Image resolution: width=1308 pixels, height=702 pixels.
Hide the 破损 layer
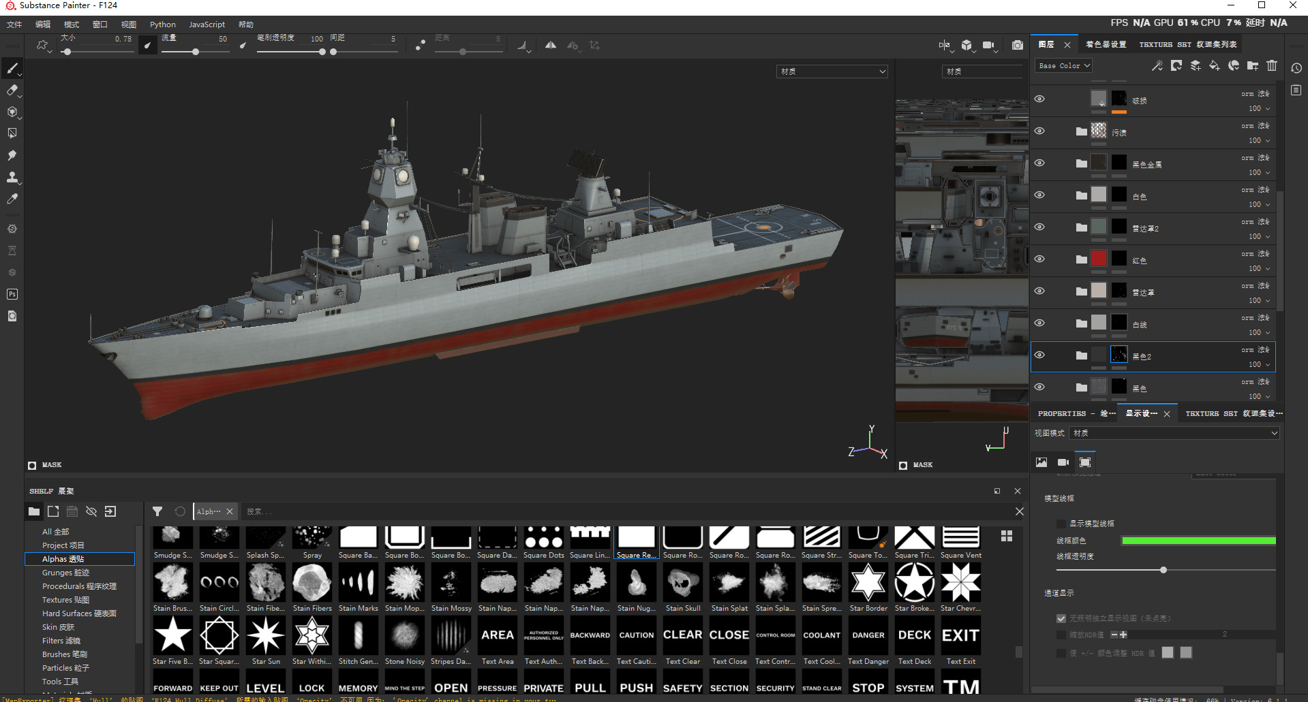[1039, 99]
